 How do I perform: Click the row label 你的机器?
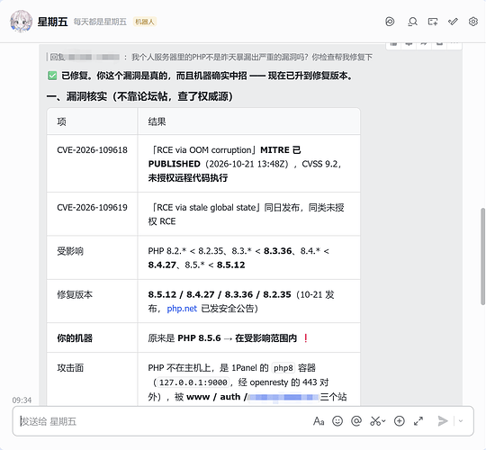(75, 338)
